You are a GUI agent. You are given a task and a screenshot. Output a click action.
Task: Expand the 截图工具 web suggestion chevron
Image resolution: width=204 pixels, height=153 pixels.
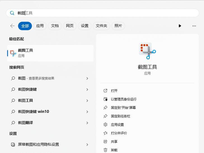click(x=87, y=101)
